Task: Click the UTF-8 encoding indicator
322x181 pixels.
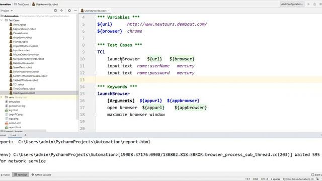Action: tap(265, 179)
